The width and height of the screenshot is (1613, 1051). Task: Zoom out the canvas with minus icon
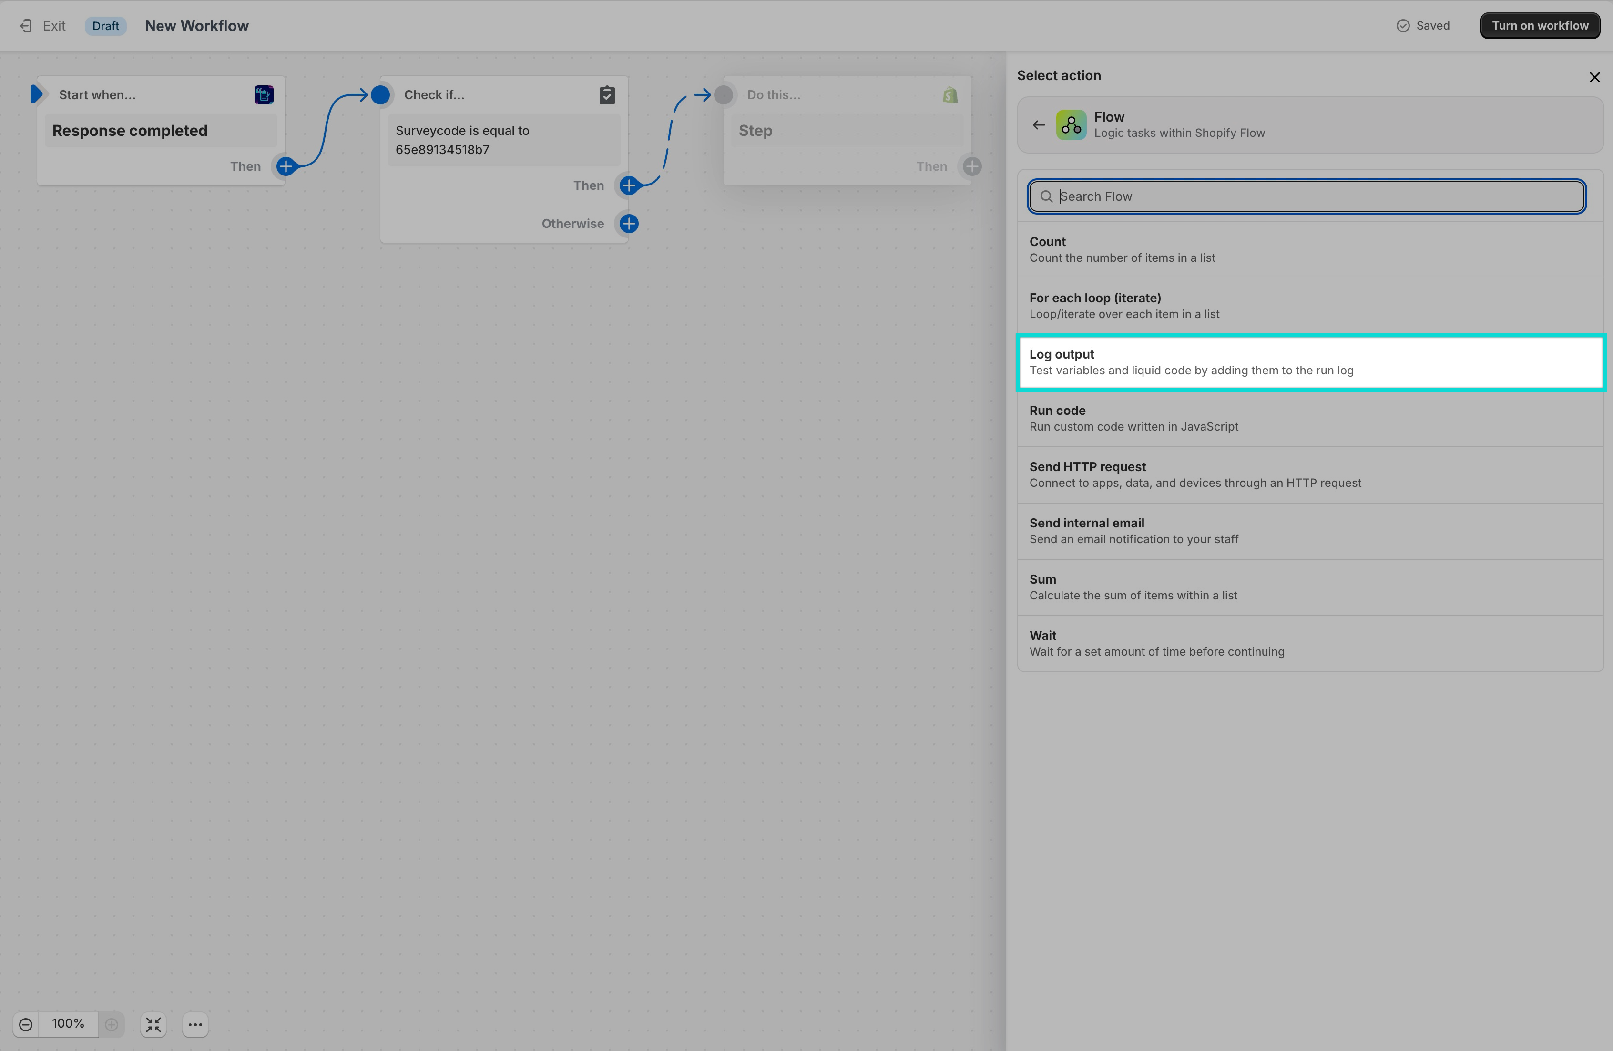click(26, 1025)
